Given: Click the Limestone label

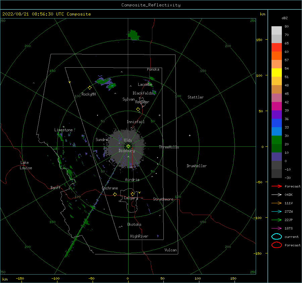Looking at the screenshot, I should 63,130.
